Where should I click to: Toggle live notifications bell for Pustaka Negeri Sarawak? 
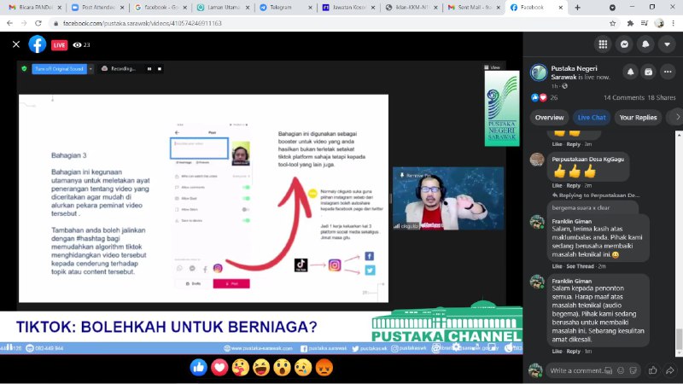coord(630,73)
